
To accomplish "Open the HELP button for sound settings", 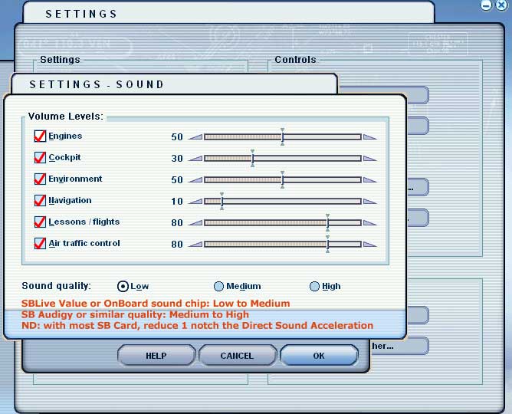I will pyautogui.click(x=156, y=356).
